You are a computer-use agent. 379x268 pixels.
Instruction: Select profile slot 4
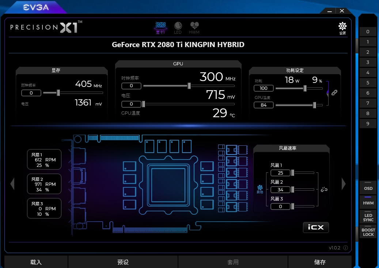tap(368, 72)
